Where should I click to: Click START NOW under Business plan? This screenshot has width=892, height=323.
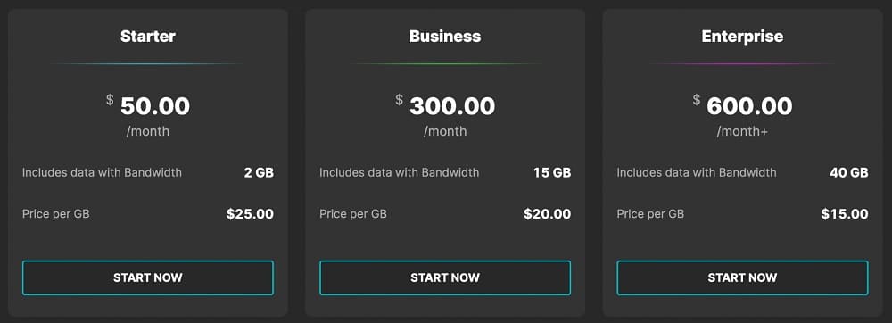click(445, 277)
